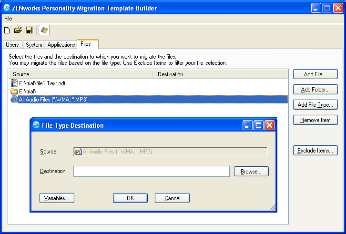Viewport: 346px width, 234px height.
Task: Maximize the File Type Destination dialog
Action: pos(258,125)
